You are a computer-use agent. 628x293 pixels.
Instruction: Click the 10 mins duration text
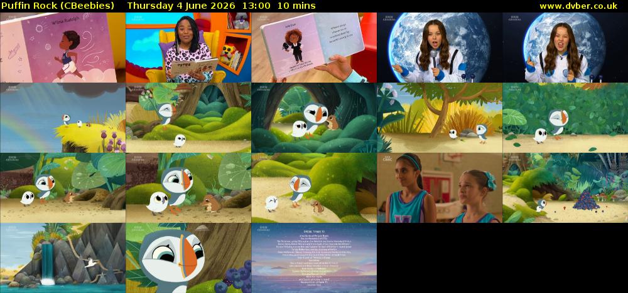[296, 6]
